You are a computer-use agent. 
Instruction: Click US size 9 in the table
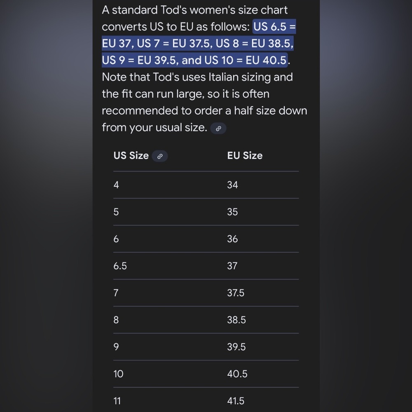pyautogui.click(x=116, y=347)
